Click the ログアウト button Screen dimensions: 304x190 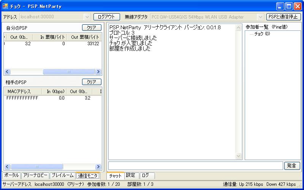[107, 17]
